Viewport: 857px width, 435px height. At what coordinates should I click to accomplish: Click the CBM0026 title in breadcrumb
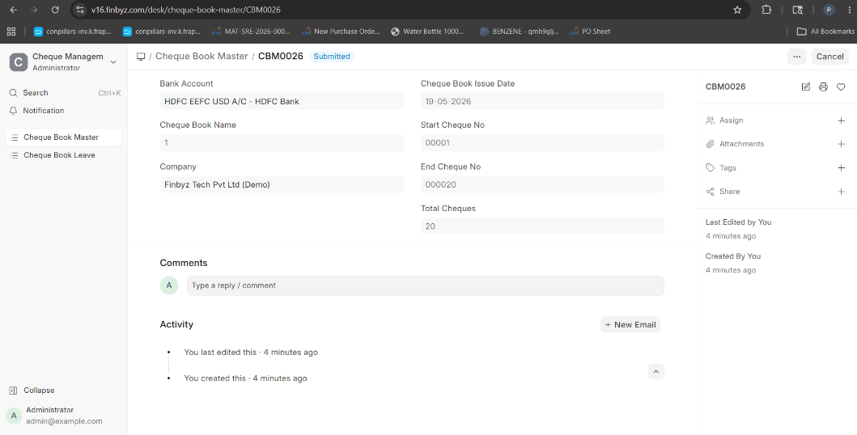[280, 57]
